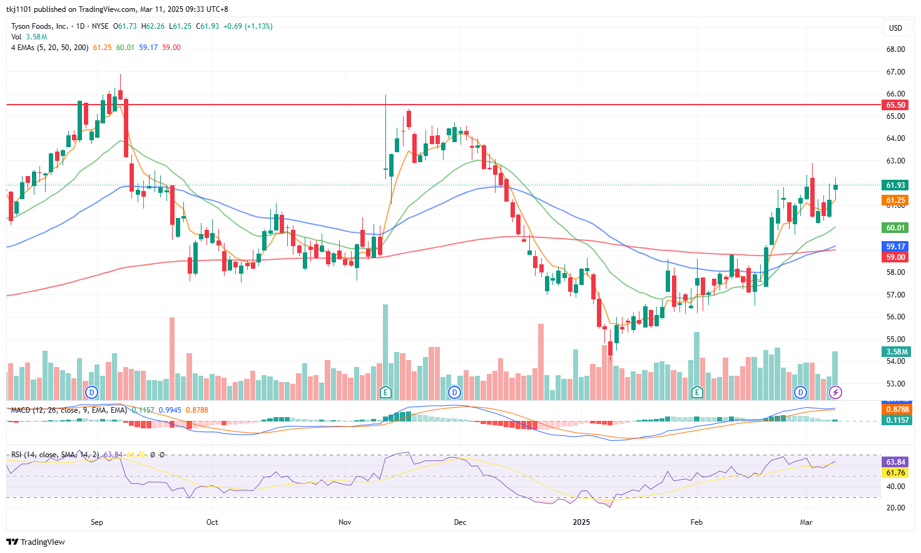The width and height of the screenshot is (921, 553).
Task: Click the blue 0.9945 MACD legend value
Action: (x=170, y=410)
